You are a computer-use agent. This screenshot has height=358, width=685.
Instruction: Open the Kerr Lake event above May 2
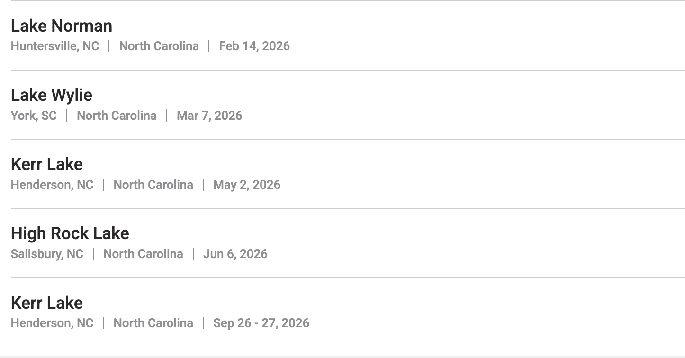point(47,164)
